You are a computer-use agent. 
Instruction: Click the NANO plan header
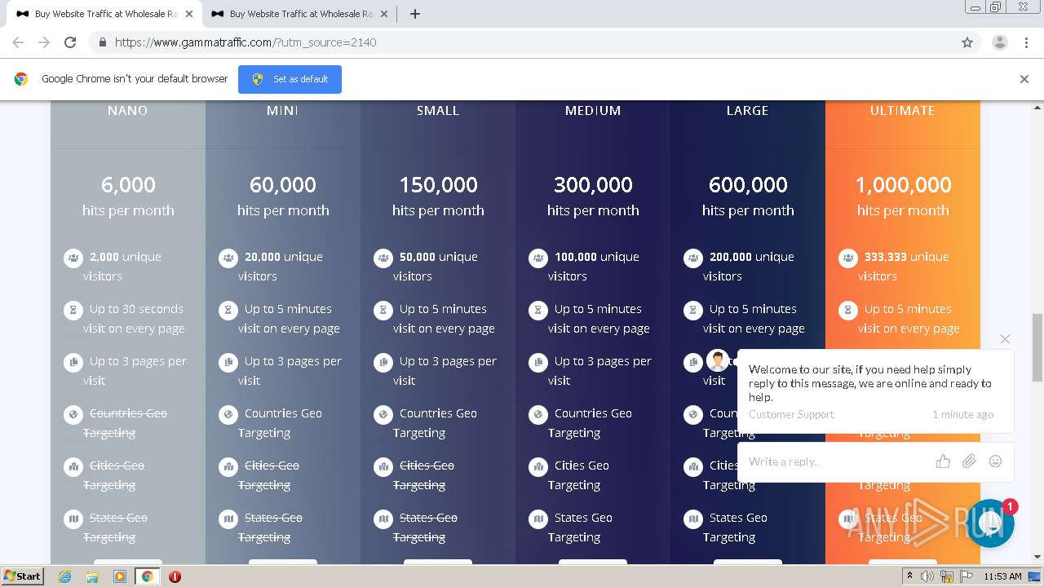128,110
